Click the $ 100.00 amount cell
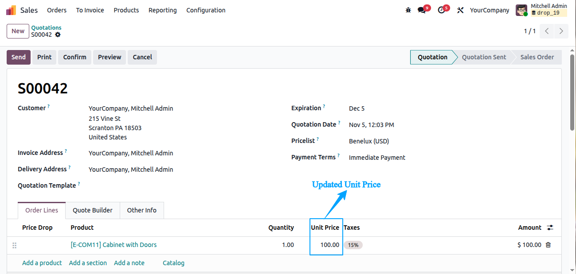Screen dimensions: 576x274 coord(529,245)
